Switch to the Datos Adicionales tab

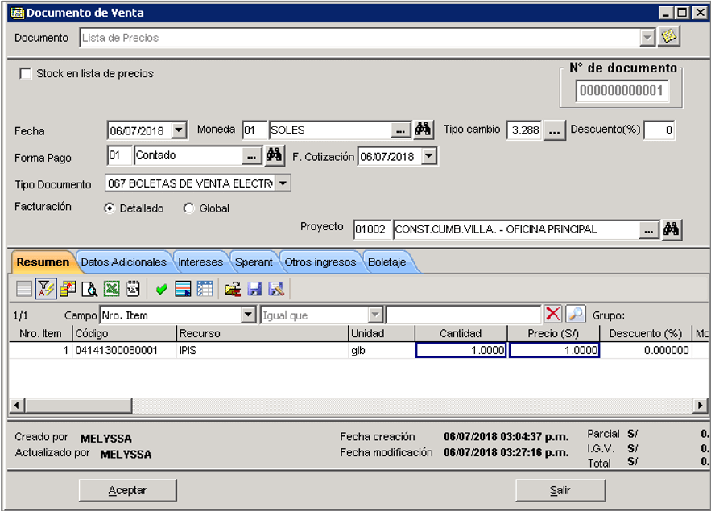point(124,262)
